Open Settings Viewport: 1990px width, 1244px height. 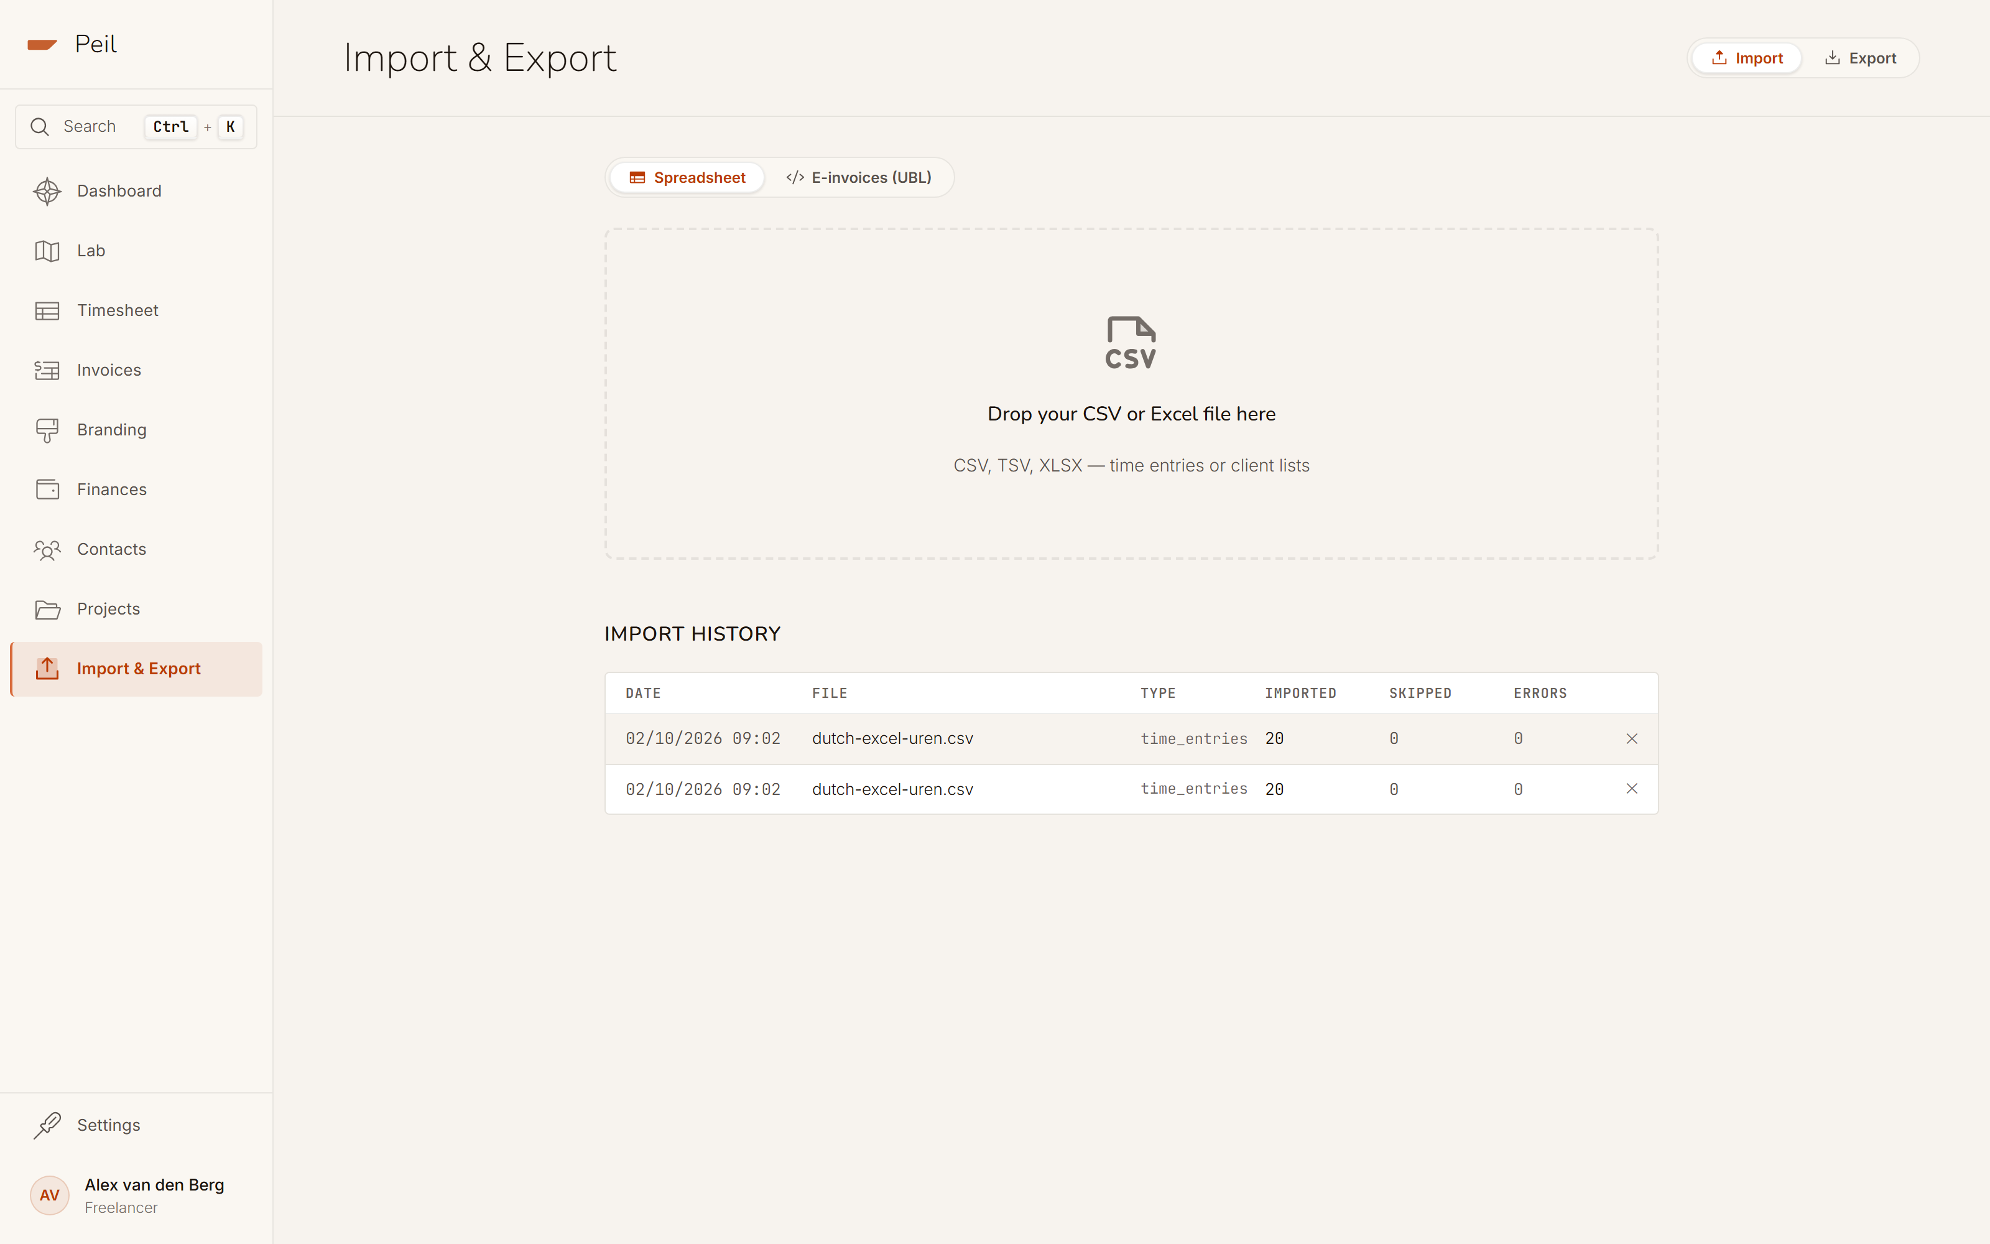click(x=137, y=1125)
